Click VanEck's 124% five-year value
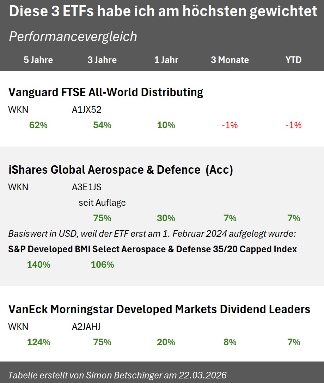 click(x=38, y=342)
